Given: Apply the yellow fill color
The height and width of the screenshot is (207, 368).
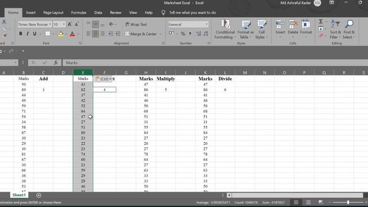Looking at the screenshot, I should tap(61, 34).
